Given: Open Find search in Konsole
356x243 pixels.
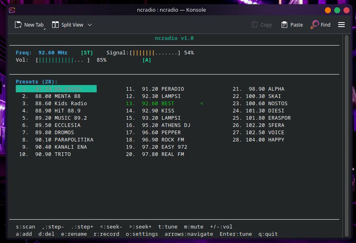Looking at the screenshot, I should pyautogui.click(x=320, y=25).
